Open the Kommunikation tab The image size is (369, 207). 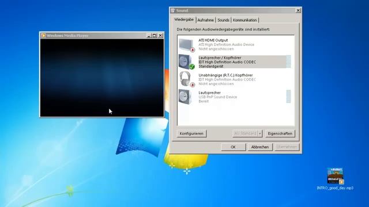[244, 20]
